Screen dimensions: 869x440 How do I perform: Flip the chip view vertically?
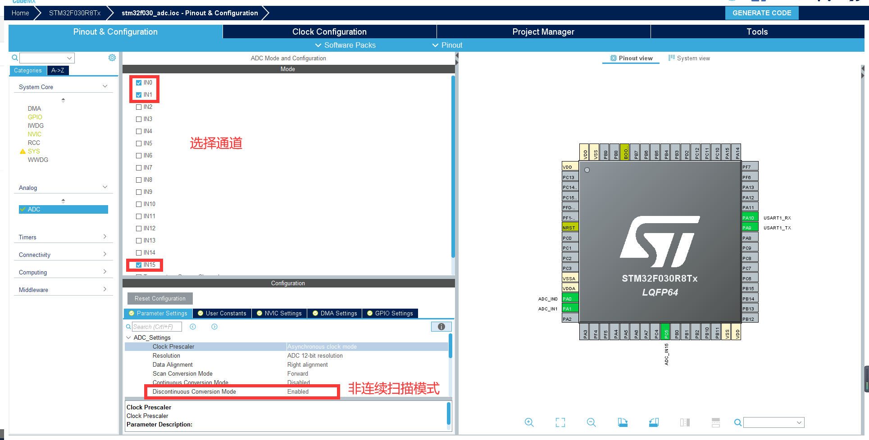[716, 422]
